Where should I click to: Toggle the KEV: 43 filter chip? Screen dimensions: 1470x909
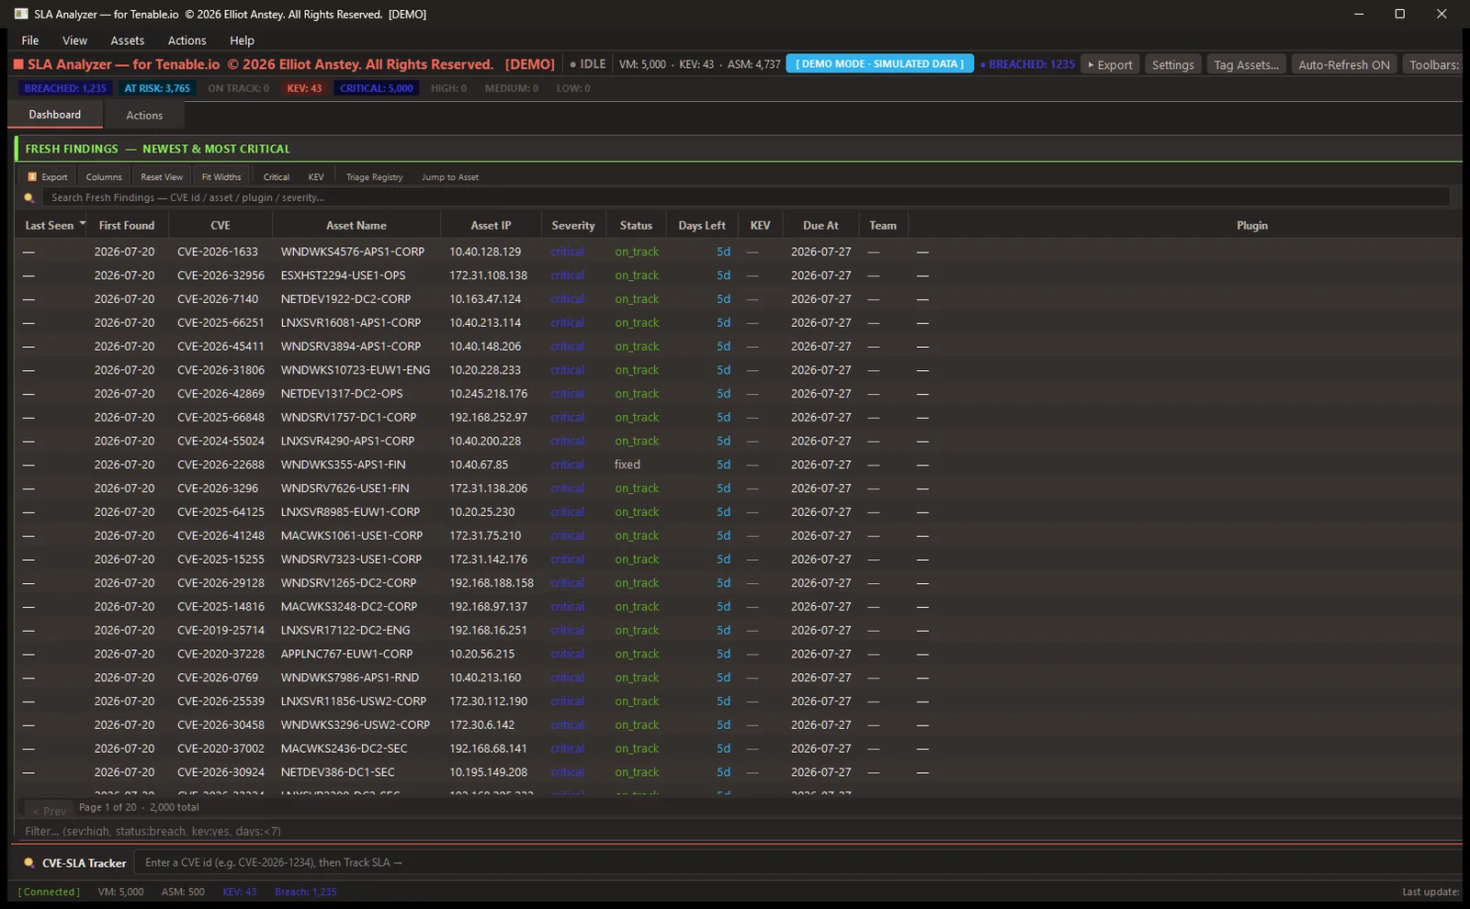[x=304, y=88]
